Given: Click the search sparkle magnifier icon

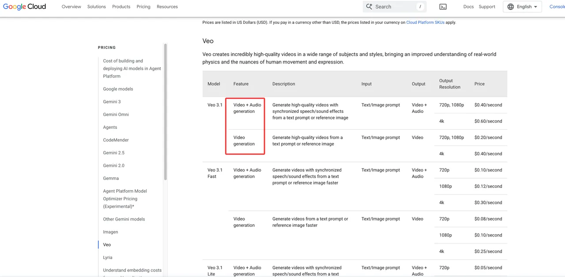Looking at the screenshot, I should 369,7.
